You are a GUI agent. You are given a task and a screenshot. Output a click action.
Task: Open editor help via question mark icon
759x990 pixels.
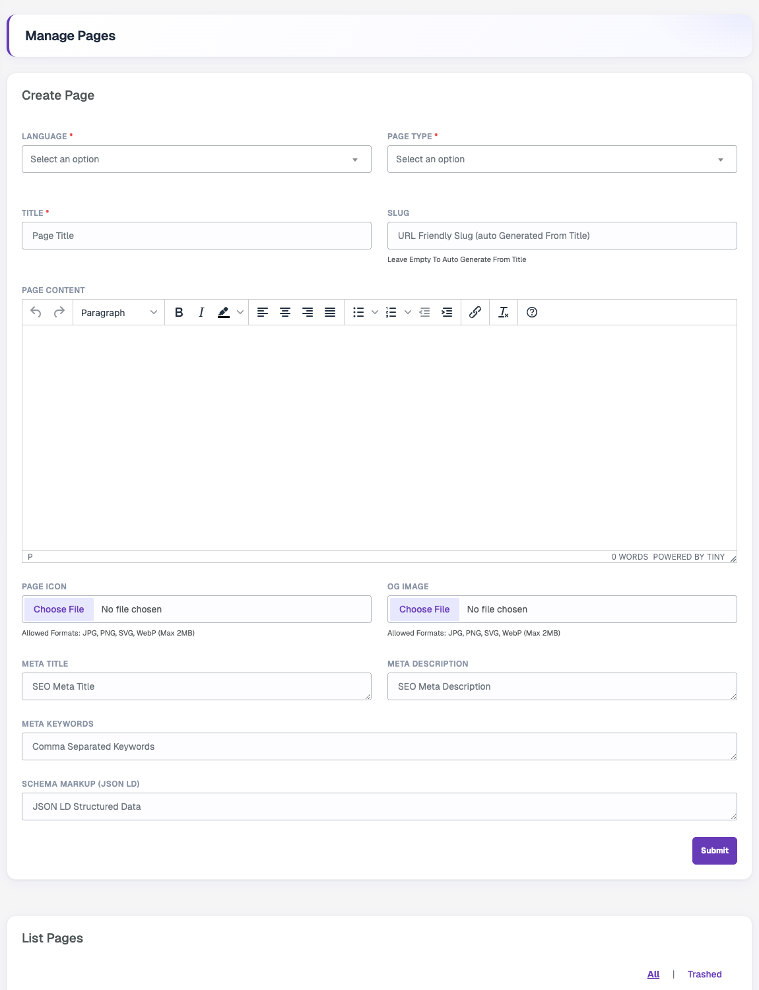(x=532, y=312)
